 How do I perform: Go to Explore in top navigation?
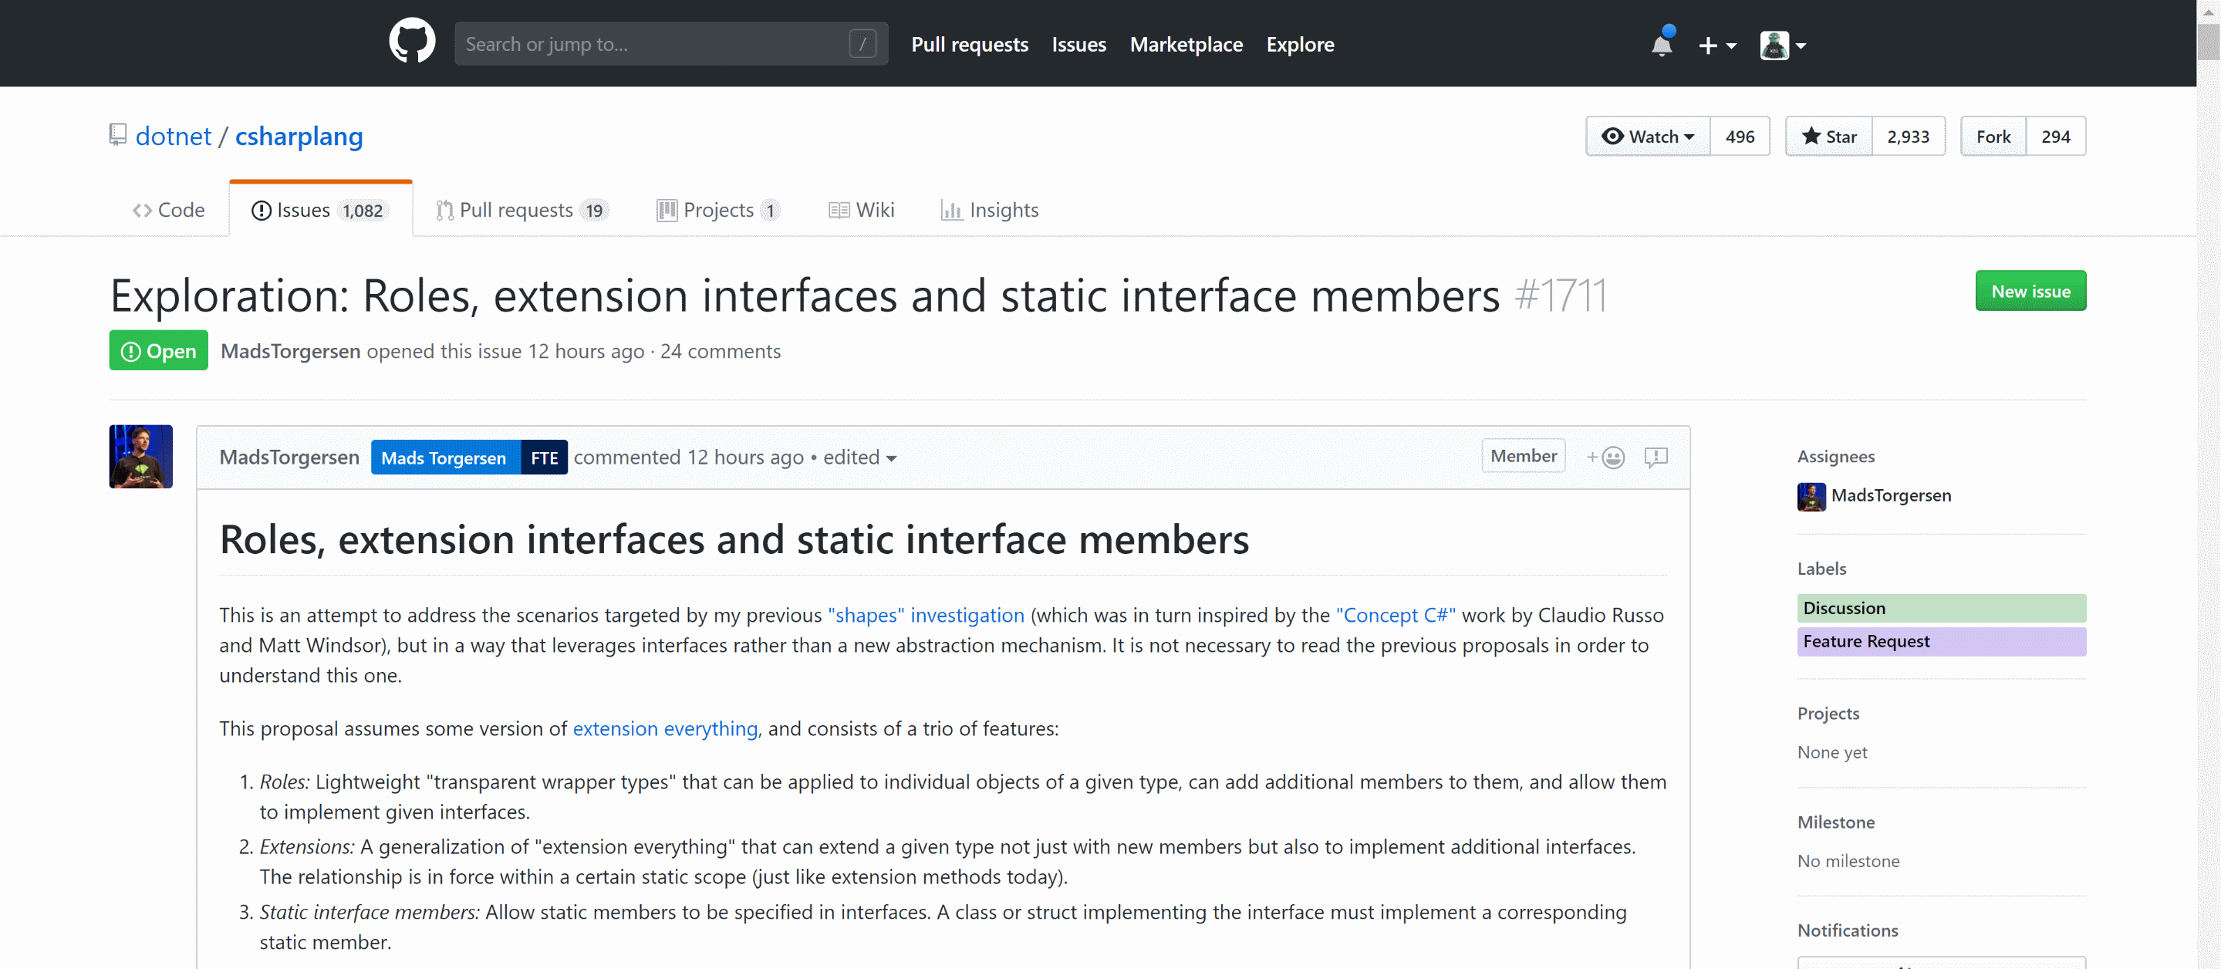tap(1300, 44)
